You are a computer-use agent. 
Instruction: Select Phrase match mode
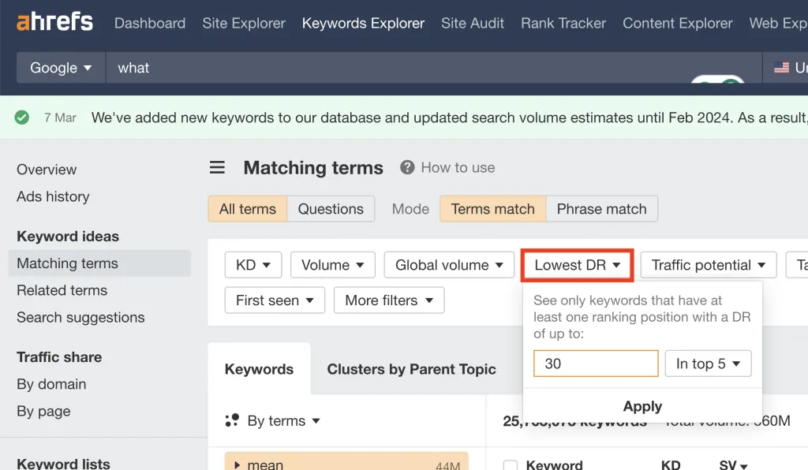tap(601, 209)
